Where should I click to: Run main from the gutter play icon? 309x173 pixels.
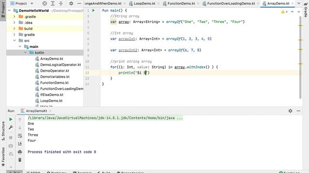[94, 11]
